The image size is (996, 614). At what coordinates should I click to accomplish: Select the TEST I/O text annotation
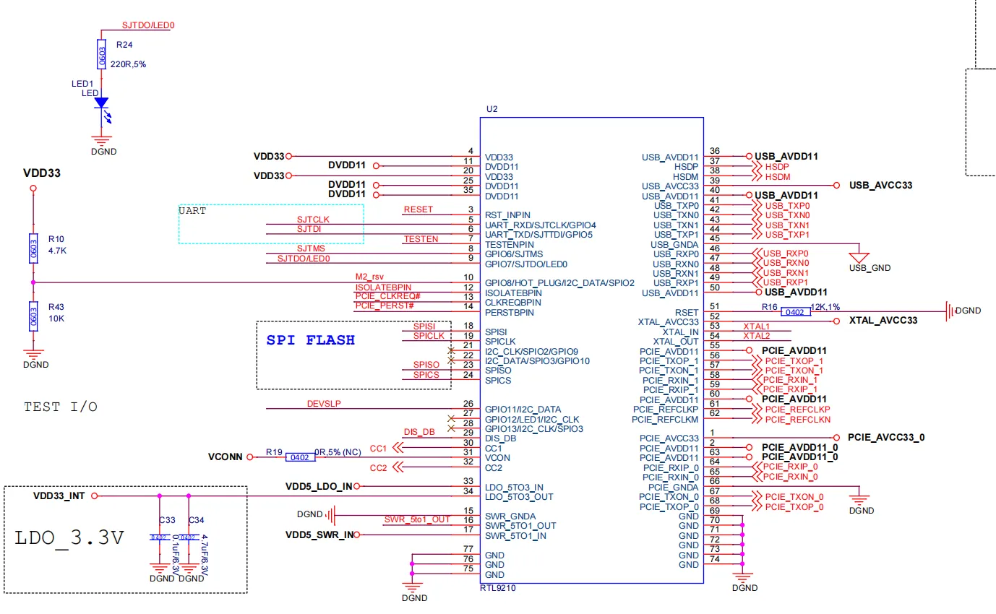pos(61,407)
